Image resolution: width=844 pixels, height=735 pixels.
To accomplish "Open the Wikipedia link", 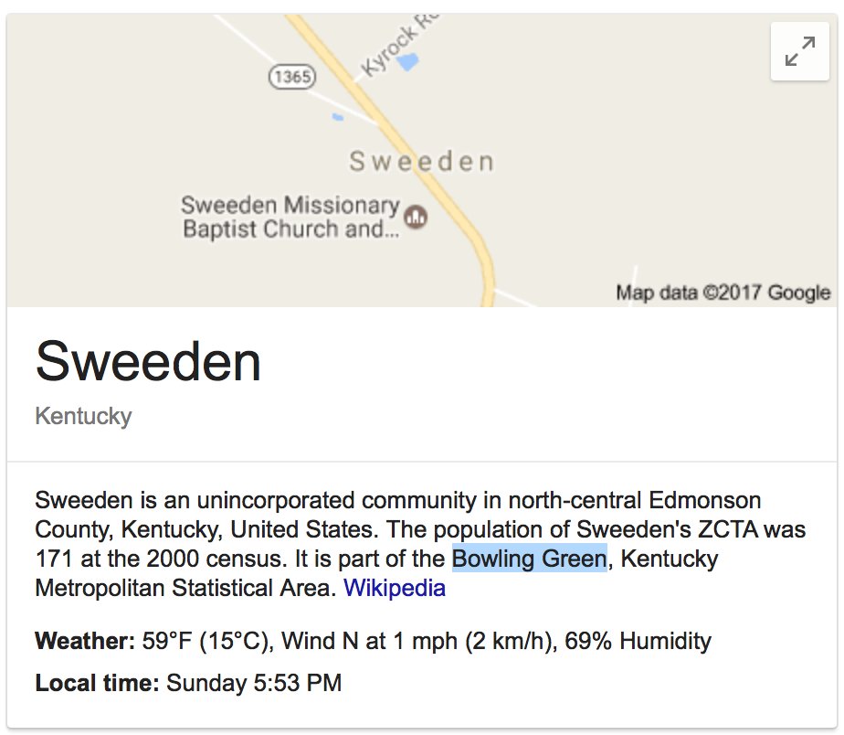I will pos(395,587).
